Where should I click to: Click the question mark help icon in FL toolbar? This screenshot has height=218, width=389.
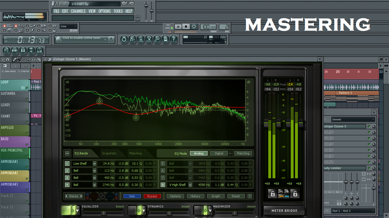[173, 39]
